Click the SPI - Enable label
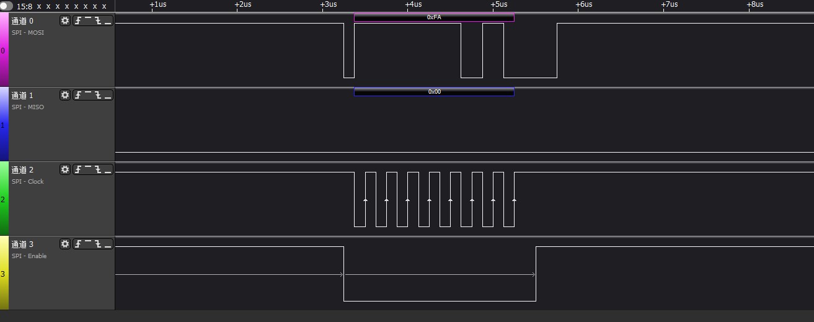Screen dimensions: 814x322 click(x=29, y=256)
